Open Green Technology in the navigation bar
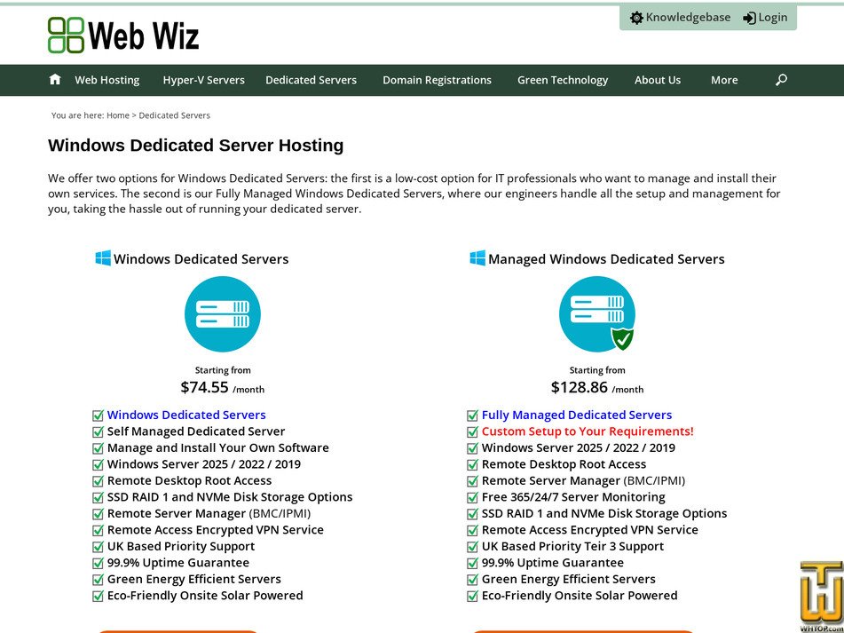844x633 pixels. tap(562, 80)
